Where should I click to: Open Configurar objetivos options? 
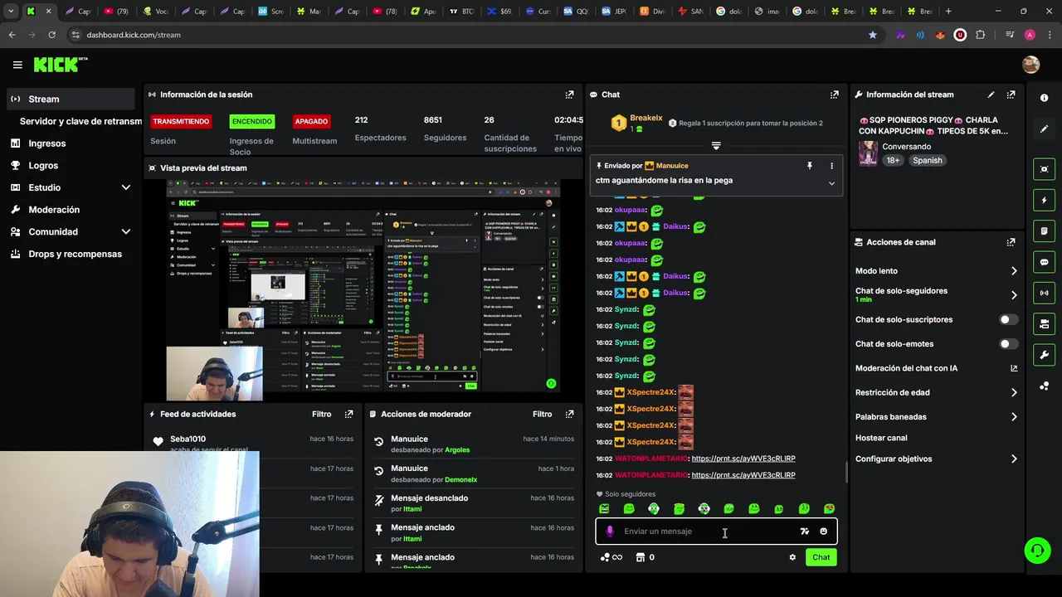pos(936,459)
